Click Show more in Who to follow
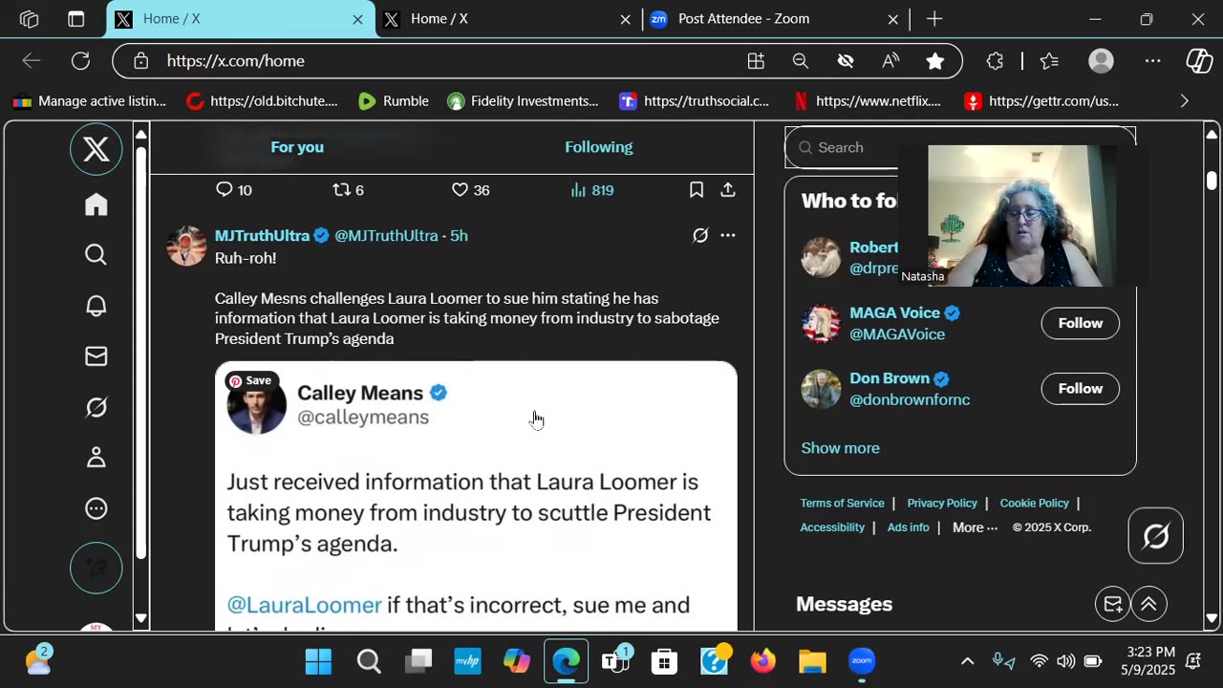Screen dimensions: 1223x688 pyautogui.click(x=841, y=448)
